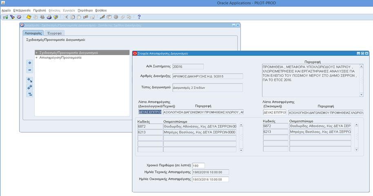Click code 6872 in technical members list
This screenshot has height=196, width=373.
pos(150,127)
